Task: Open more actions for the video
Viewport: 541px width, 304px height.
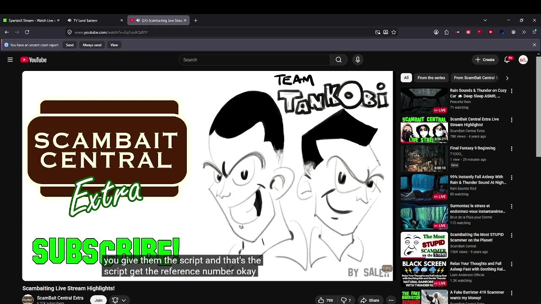Action: (391, 300)
